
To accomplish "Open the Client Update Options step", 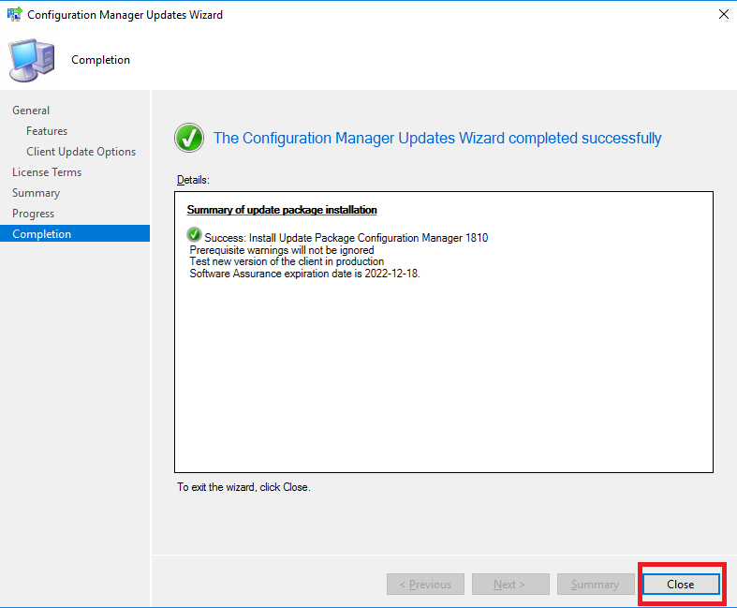I will click(81, 152).
